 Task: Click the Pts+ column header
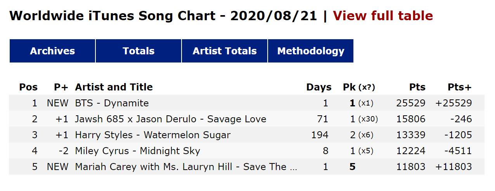[459, 87]
